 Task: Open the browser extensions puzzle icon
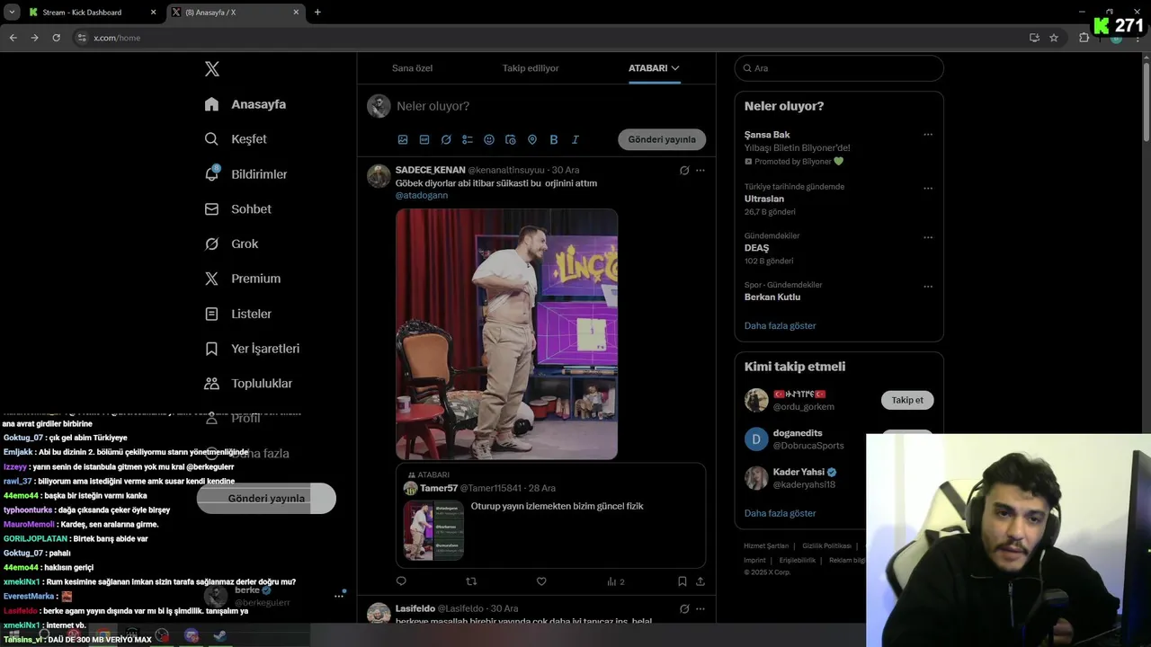pos(1084,38)
